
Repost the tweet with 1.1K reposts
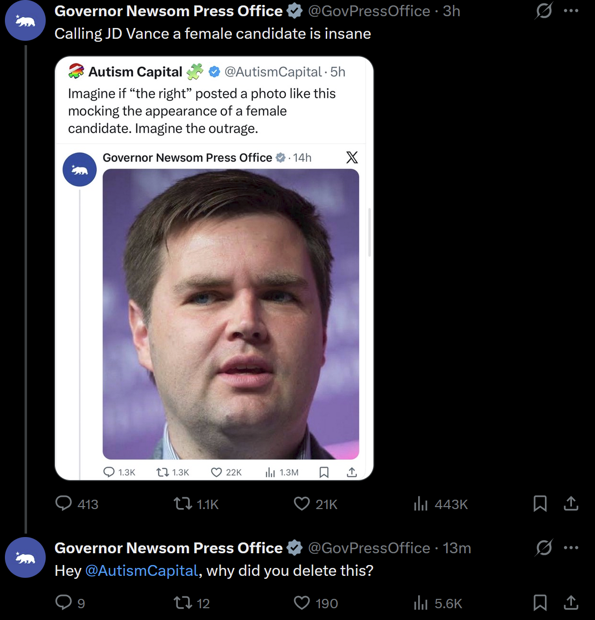click(x=183, y=504)
